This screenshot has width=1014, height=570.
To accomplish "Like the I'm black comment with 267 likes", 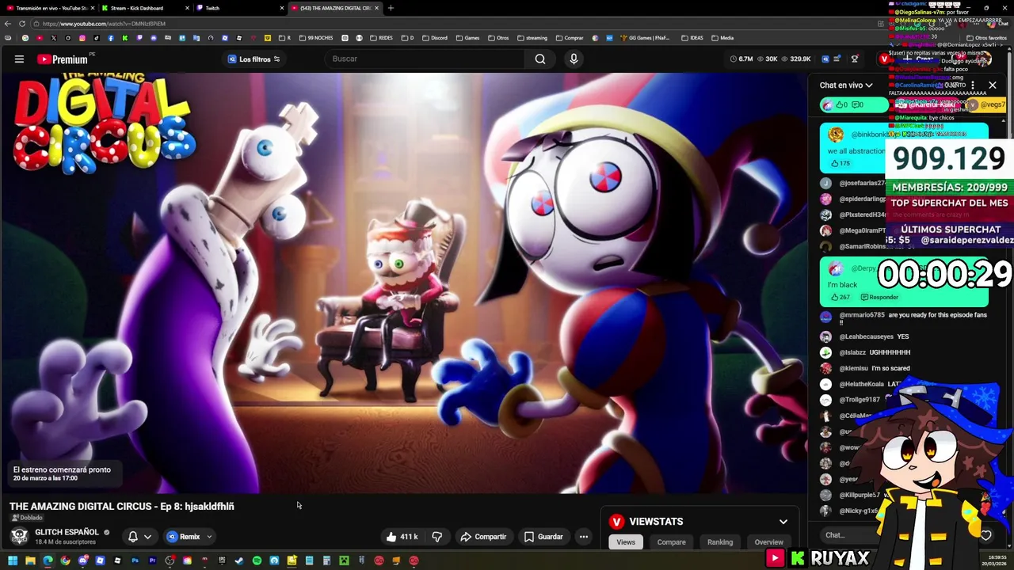I will coord(839,298).
